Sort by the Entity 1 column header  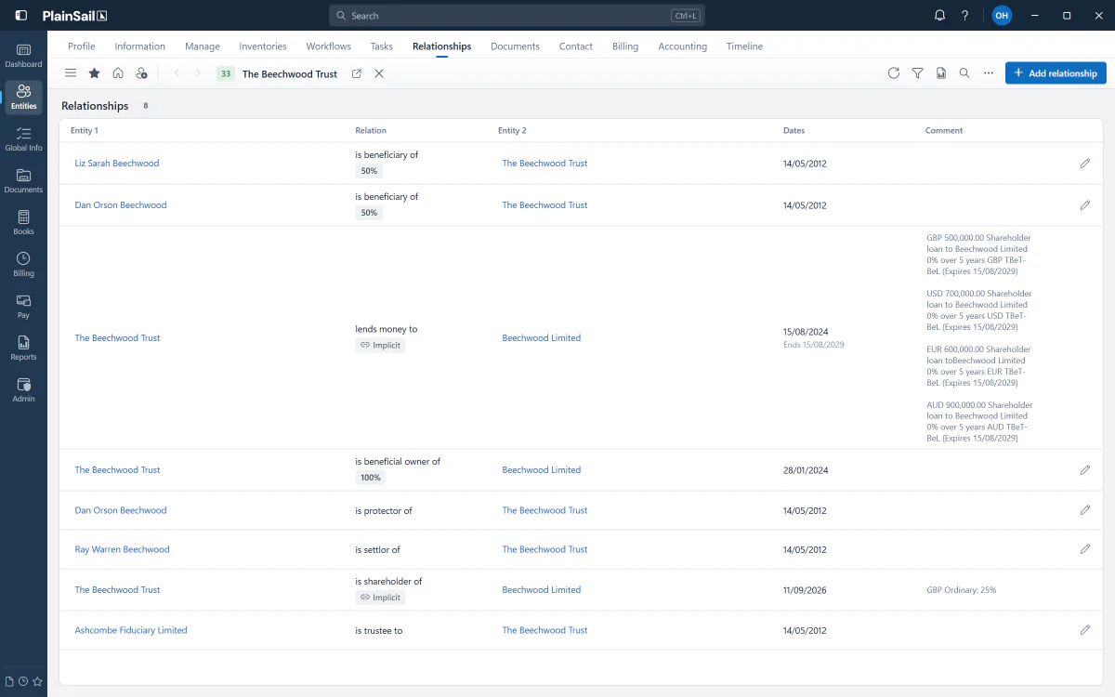point(85,131)
